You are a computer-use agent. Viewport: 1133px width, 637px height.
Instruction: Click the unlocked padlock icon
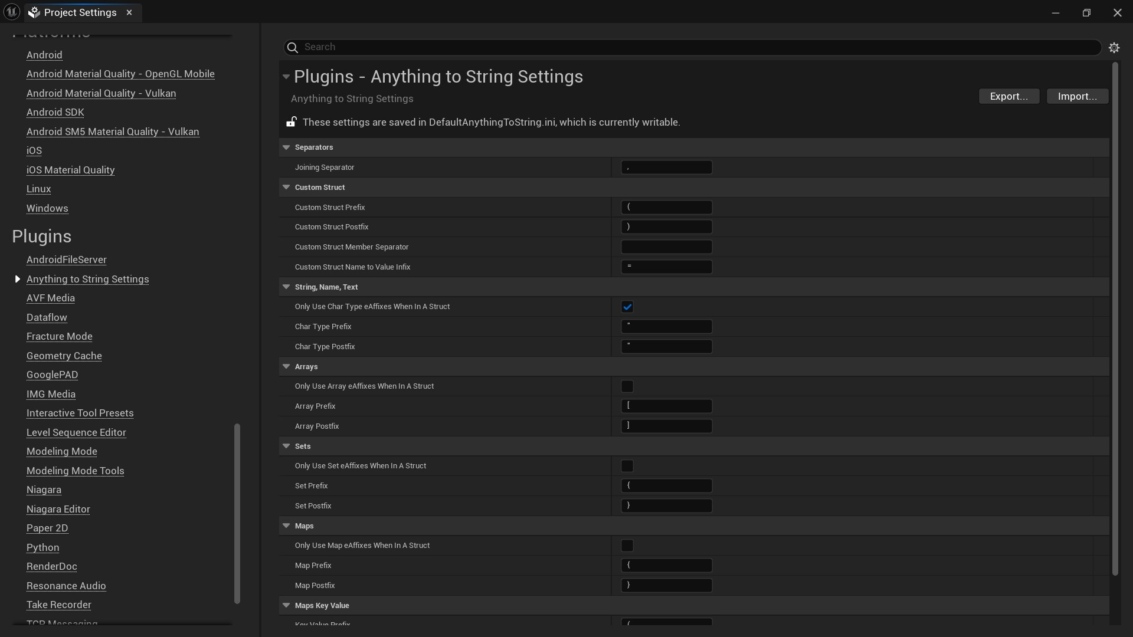292,122
